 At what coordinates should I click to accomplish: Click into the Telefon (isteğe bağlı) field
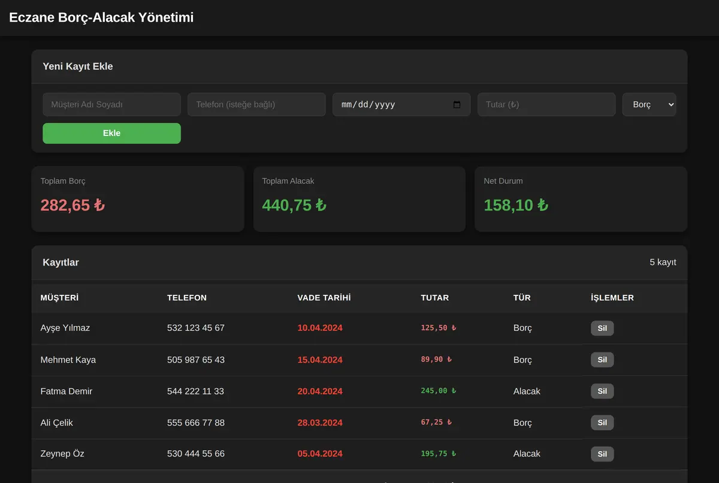[256, 104]
